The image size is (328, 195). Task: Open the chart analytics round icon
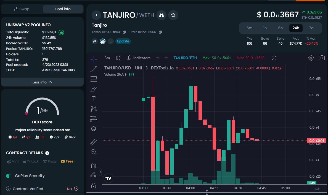tap(102, 41)
